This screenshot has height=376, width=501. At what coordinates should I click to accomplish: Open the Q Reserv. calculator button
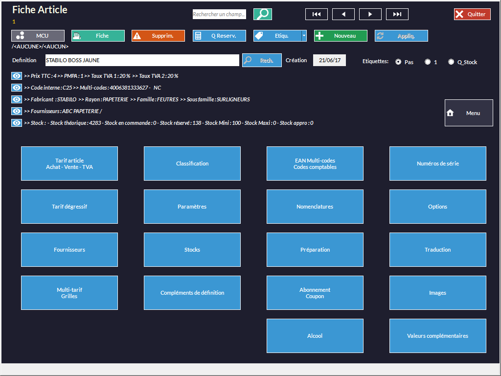(219, 36)
